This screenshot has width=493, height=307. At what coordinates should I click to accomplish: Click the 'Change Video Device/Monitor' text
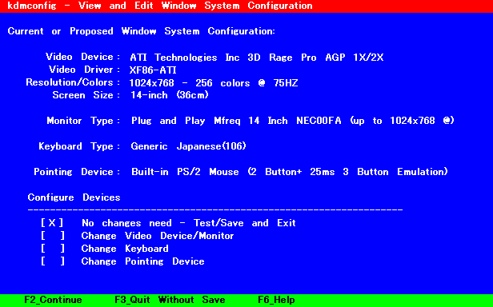(x=158, y=236)
